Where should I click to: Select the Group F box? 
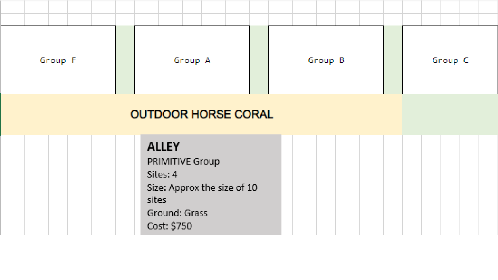[58, 60]
